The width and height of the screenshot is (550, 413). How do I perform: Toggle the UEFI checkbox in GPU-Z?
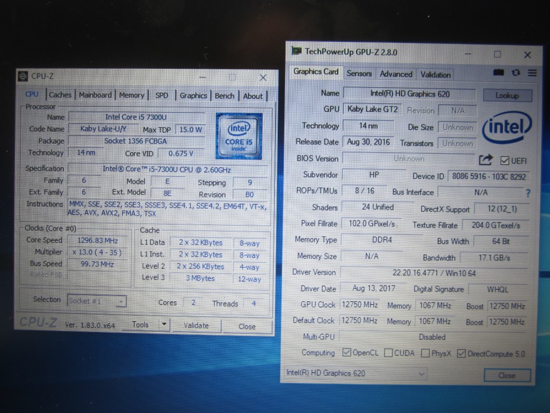[505, 160]
